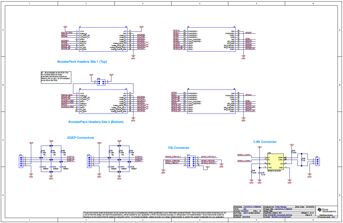Select the 'BoosterPack Headers Site 1 (Top)' heading
Viewport: 343px width, 223px height.
point(82,62)
